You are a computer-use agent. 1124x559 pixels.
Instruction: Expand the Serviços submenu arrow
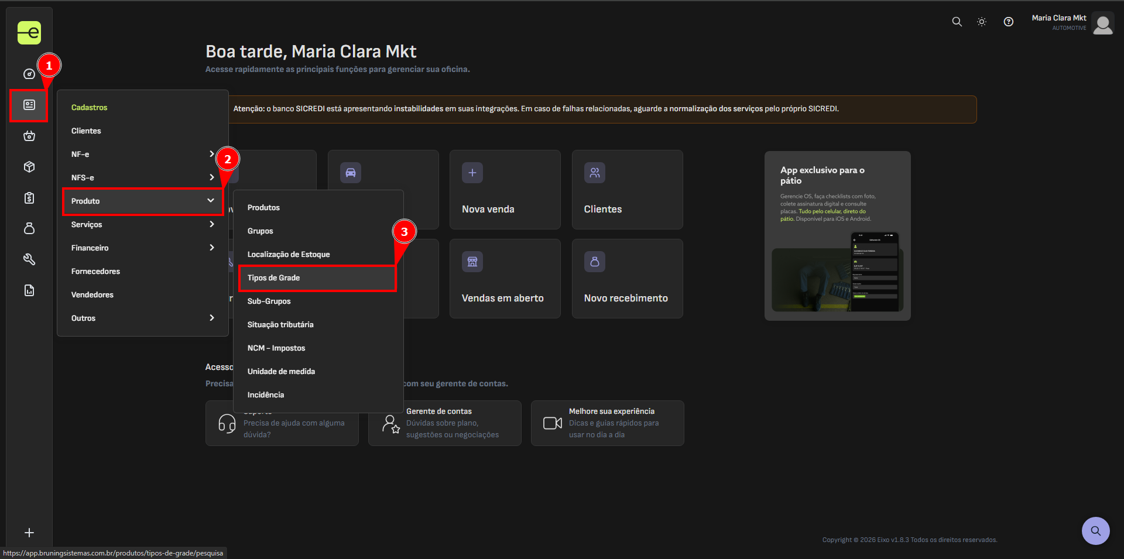(x=212, y=224)
